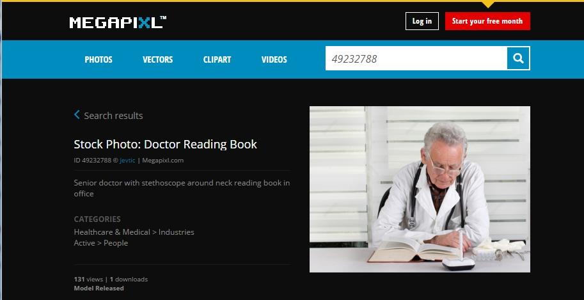The height and width of the screenshot is (300, 584).
Task: Open the PHOTOS menu item
Action: (99, 59)
